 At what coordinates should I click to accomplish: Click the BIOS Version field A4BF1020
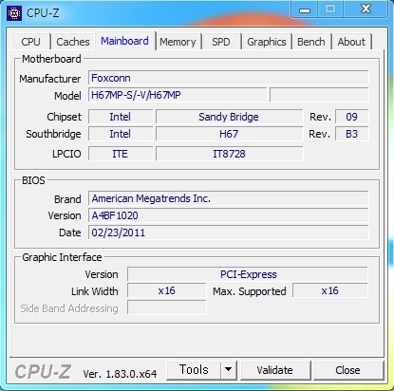pos(228,215)
